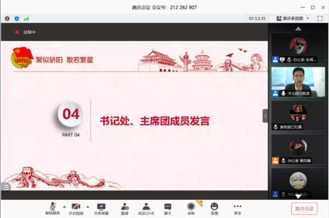Open the 表情 emoji reactions

[x=214, y=209]
